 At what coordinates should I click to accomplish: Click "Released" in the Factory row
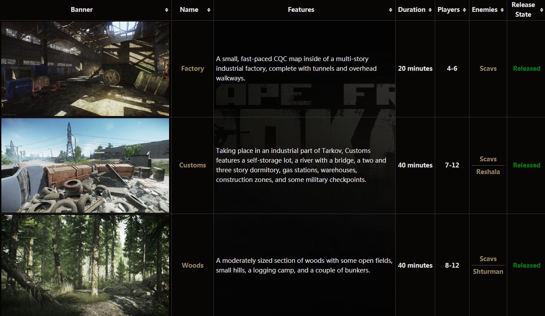[x=527, y=69]
